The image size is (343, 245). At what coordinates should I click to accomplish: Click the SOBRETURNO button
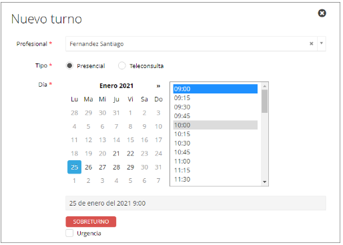point(91,222)
